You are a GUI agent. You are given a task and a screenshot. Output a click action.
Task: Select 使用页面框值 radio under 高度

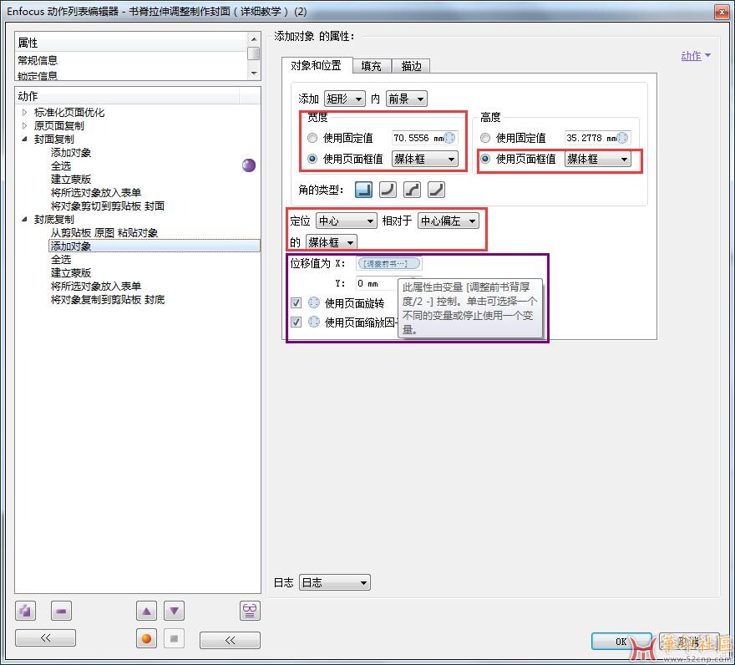(x=485, y=159)
